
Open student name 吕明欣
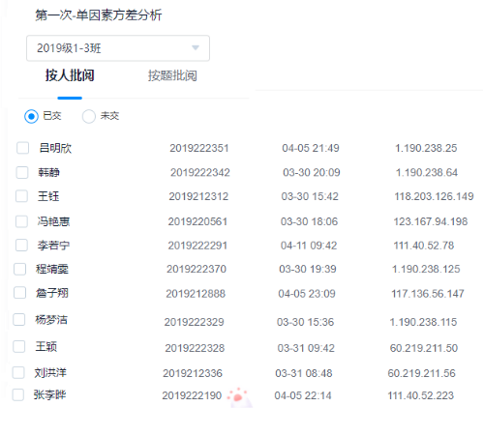[x=55, y=148]
